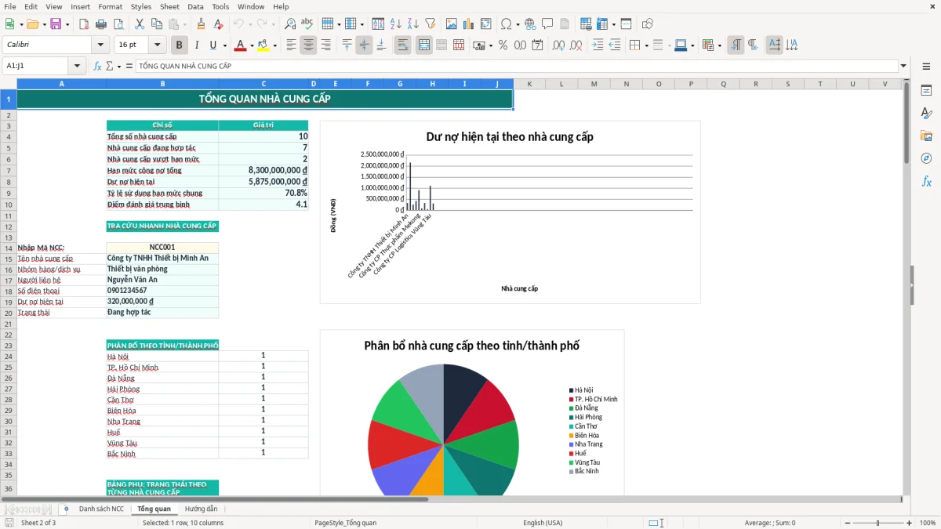Click zoom in plus button
The height and width of the screenshot is (529, 941).
click(x=909, y=523)
